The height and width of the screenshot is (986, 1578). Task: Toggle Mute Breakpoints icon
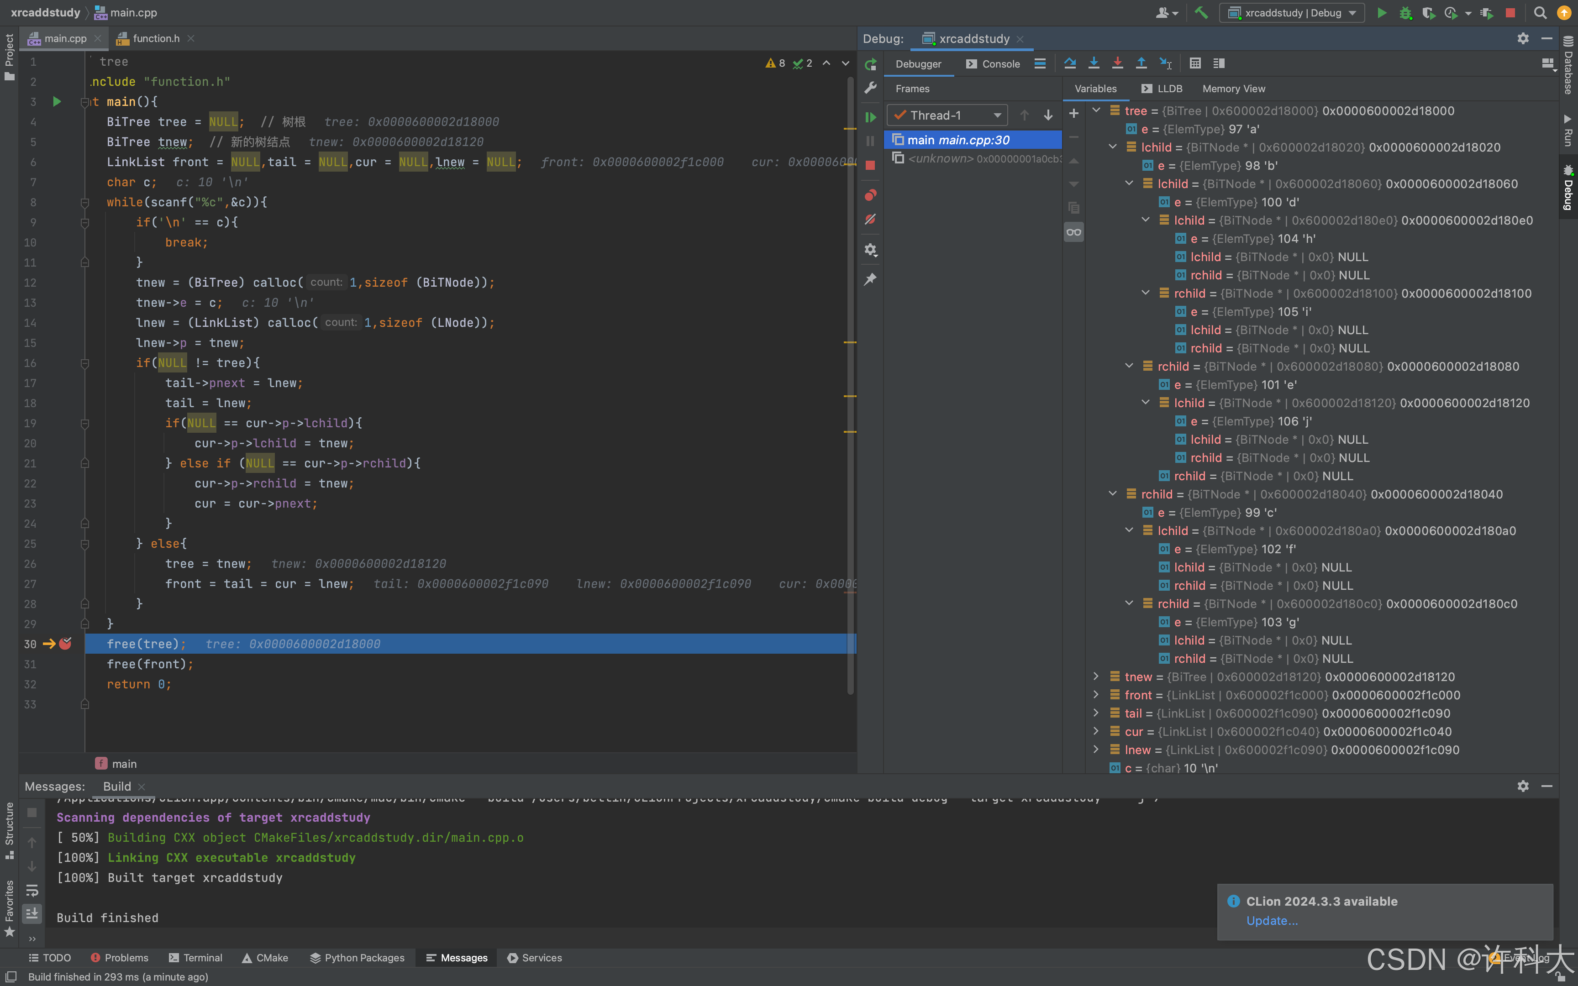point(871,220)
